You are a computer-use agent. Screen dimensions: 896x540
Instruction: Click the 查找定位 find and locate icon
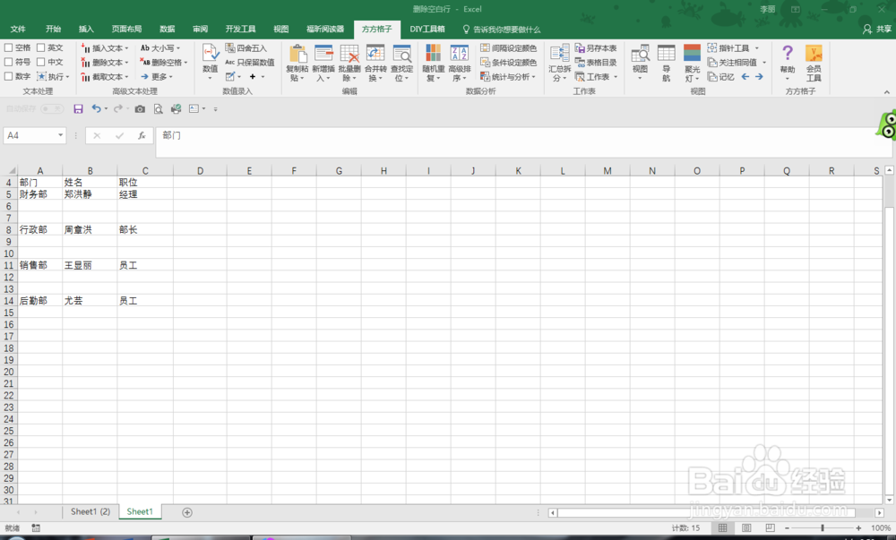point(401,53)
